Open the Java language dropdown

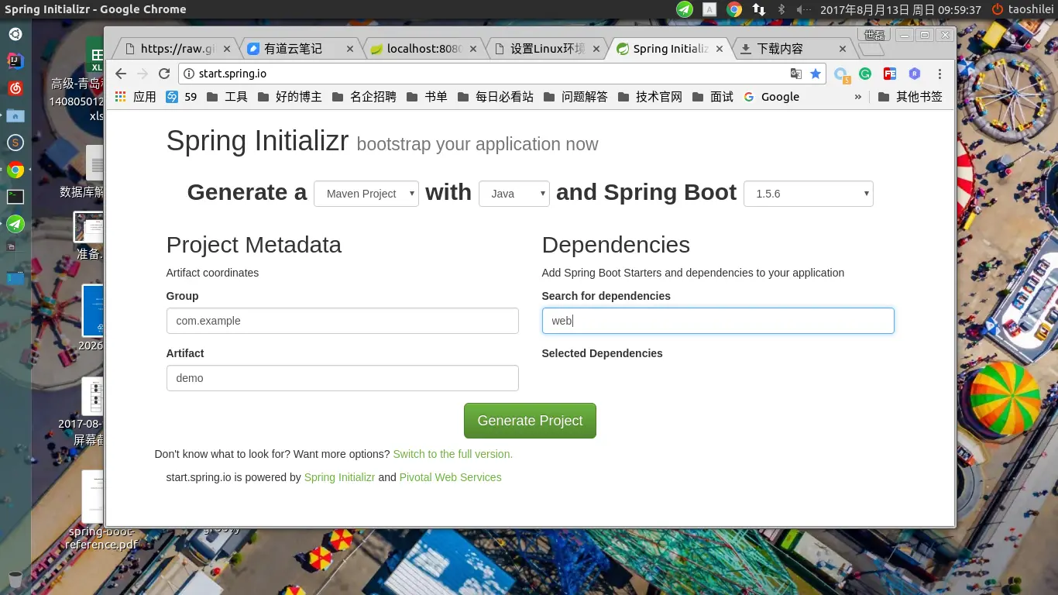point(514,194)
